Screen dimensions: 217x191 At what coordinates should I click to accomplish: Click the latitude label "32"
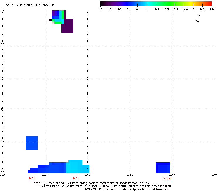2,141
